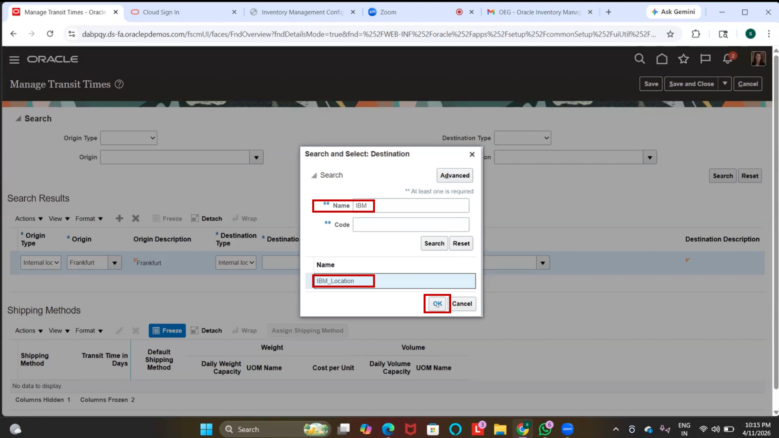The image size is (779, 438).
Task: Open the Internal loc Origin Type row dropdown
Action: 41,263
